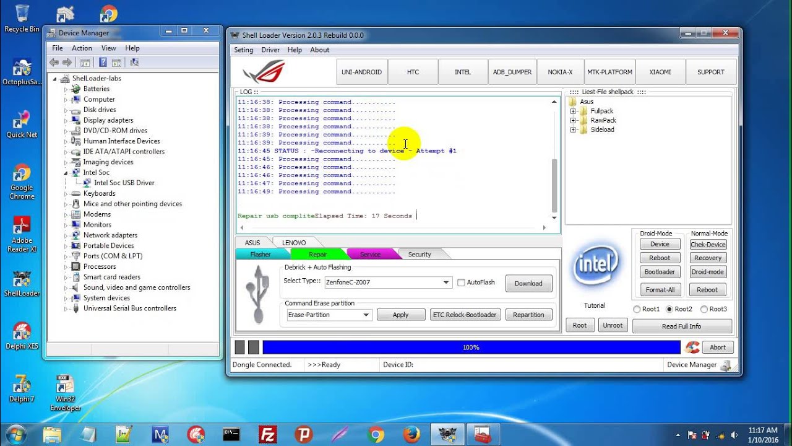This screenshot has width=792, height=446.
Task: Select the OctoplusSa desktop shortcut
Action: pos(22,72)
